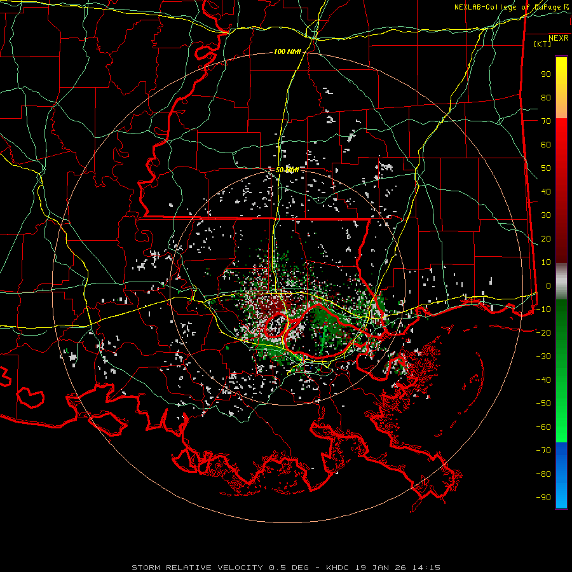
Task: Click the -40 scale label
Action: coord(543,380)
